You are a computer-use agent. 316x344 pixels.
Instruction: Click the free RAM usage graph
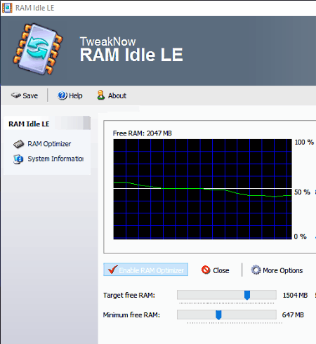pos(203,189)
